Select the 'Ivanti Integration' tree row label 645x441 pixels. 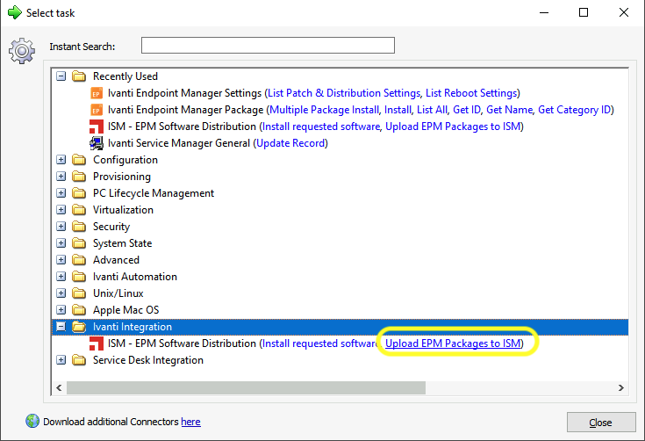click(133, 327)
